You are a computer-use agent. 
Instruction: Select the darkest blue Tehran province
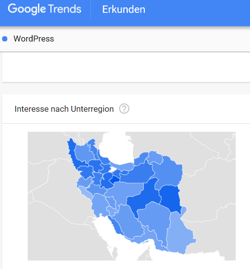(x=115, y=180)
